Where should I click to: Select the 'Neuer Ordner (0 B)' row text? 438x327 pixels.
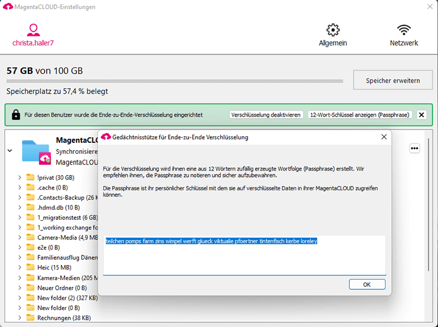tap(62, 287)
